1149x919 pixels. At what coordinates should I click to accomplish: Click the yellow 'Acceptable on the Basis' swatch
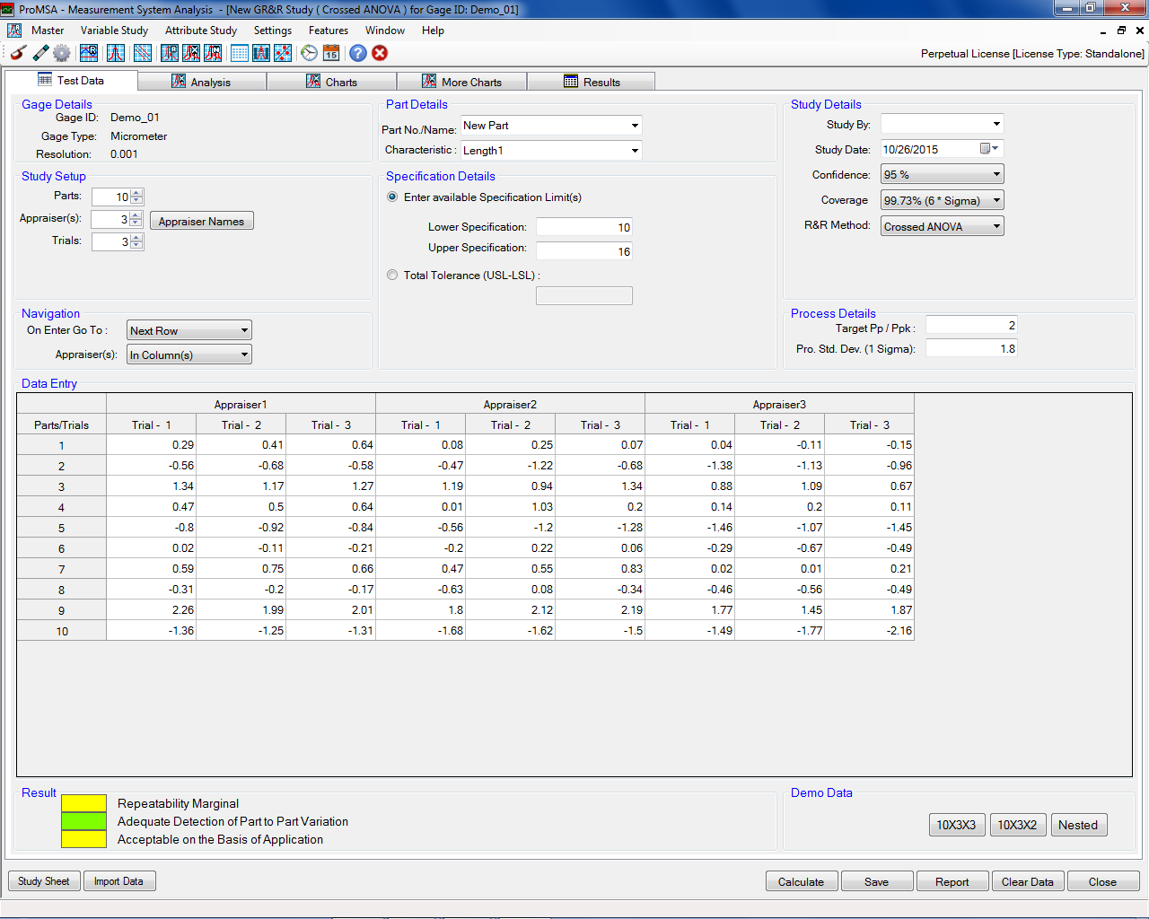coord(84,839)
